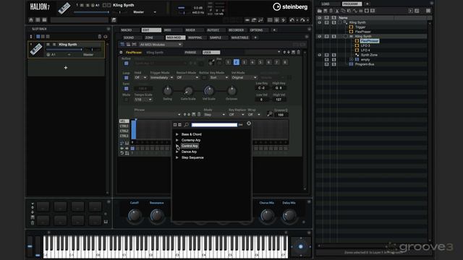Toggle the FlexPhraser Active button
This screenshot has width=463, height=260.
[126, 64]
